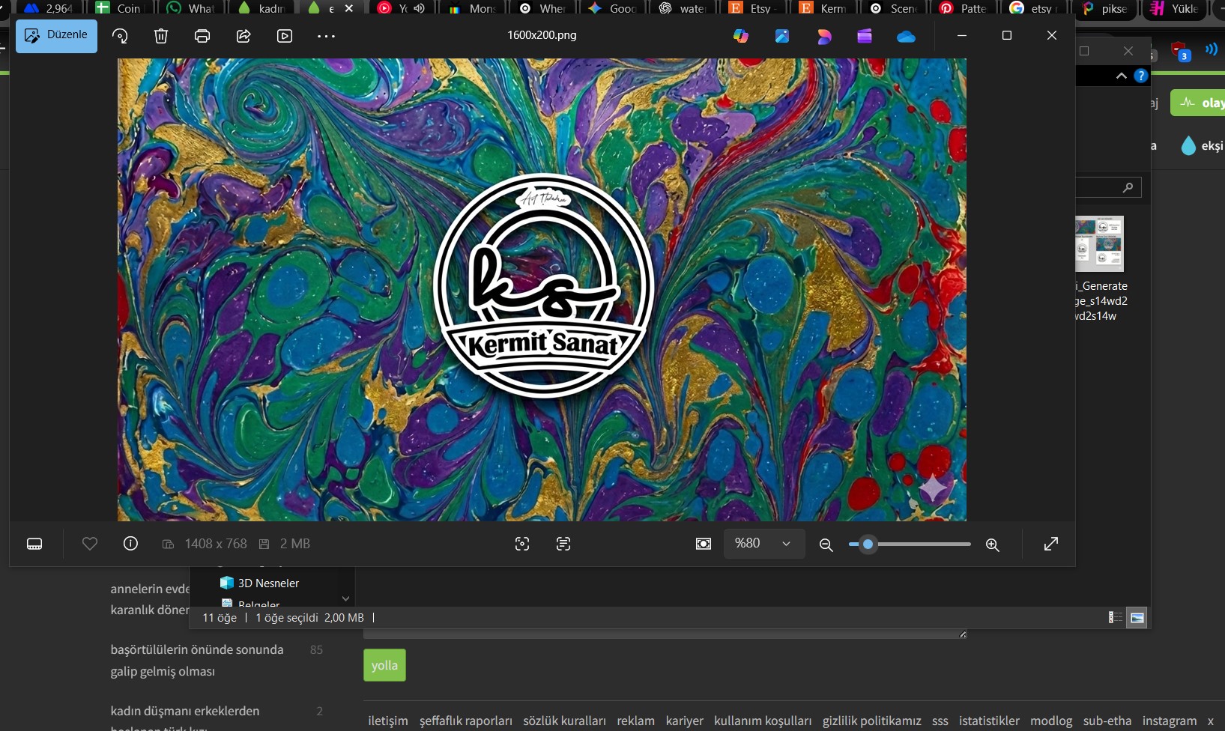Enter full screen with the diagonal arrows icon
This screenshot has width=1225, height=731.
(1051, 544)
